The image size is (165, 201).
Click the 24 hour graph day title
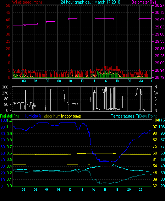90,2
